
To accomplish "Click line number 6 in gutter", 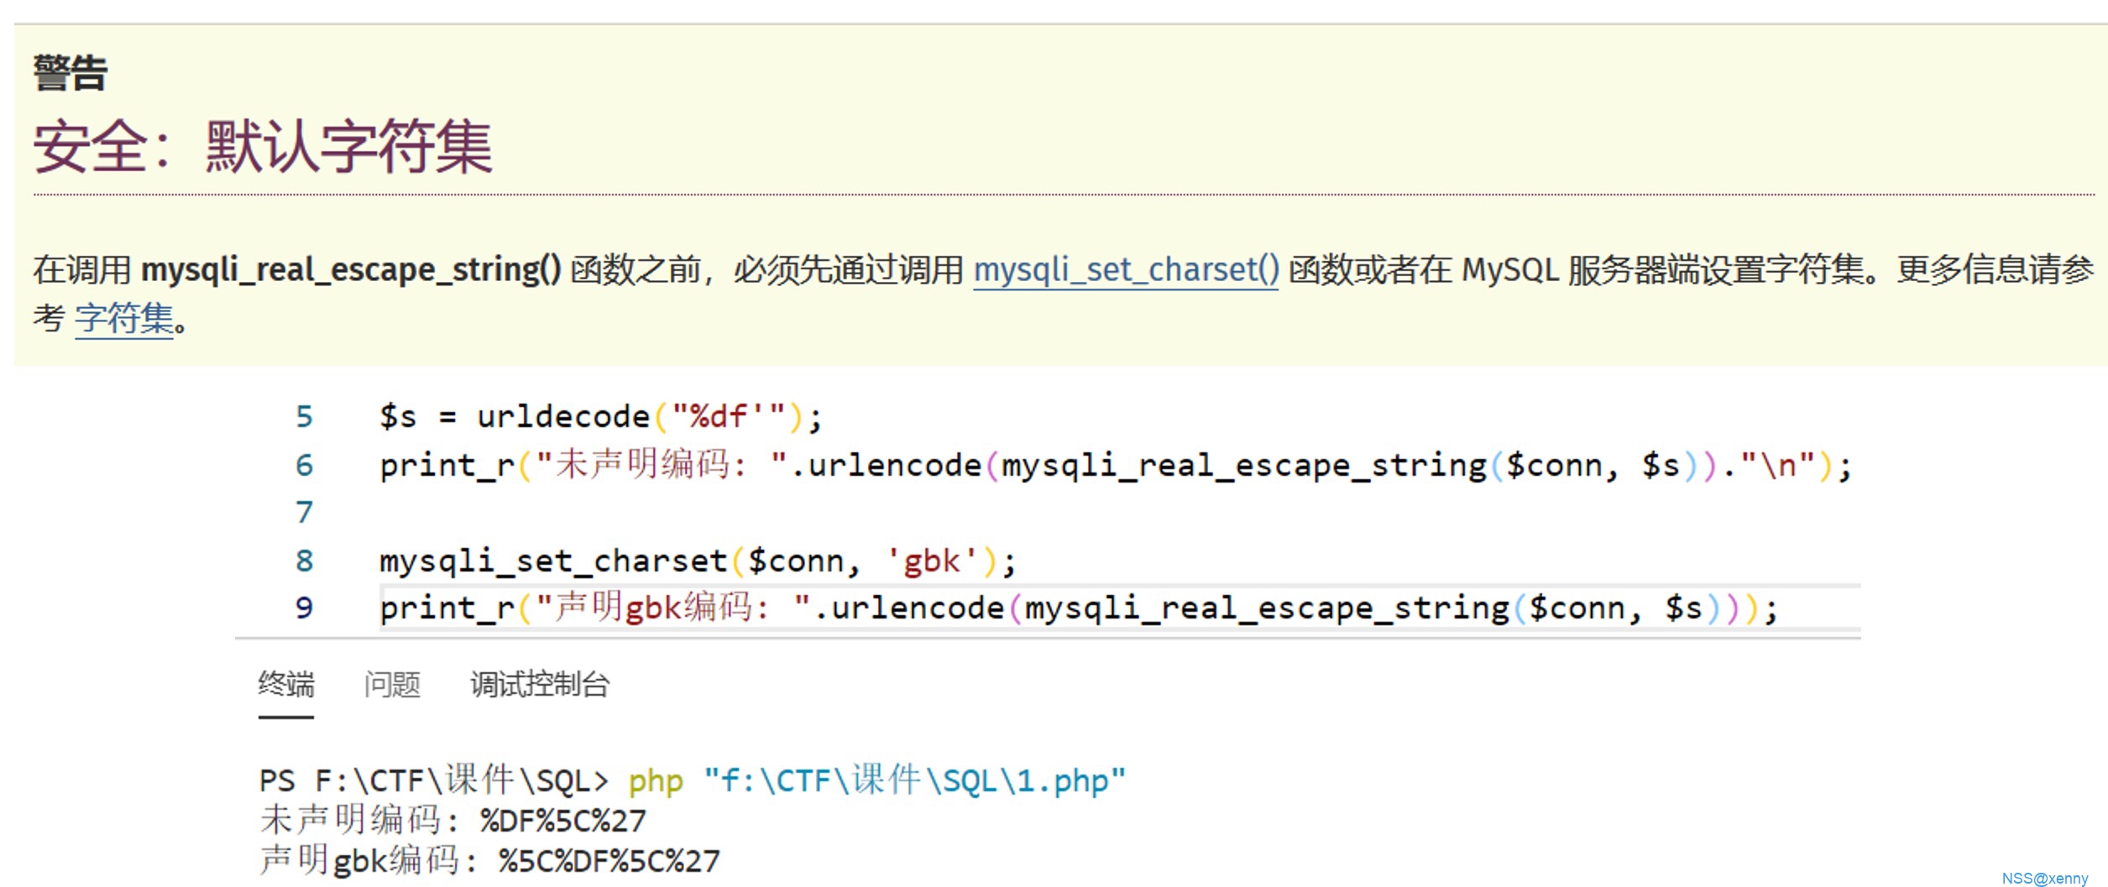I will tap(304, 465).
